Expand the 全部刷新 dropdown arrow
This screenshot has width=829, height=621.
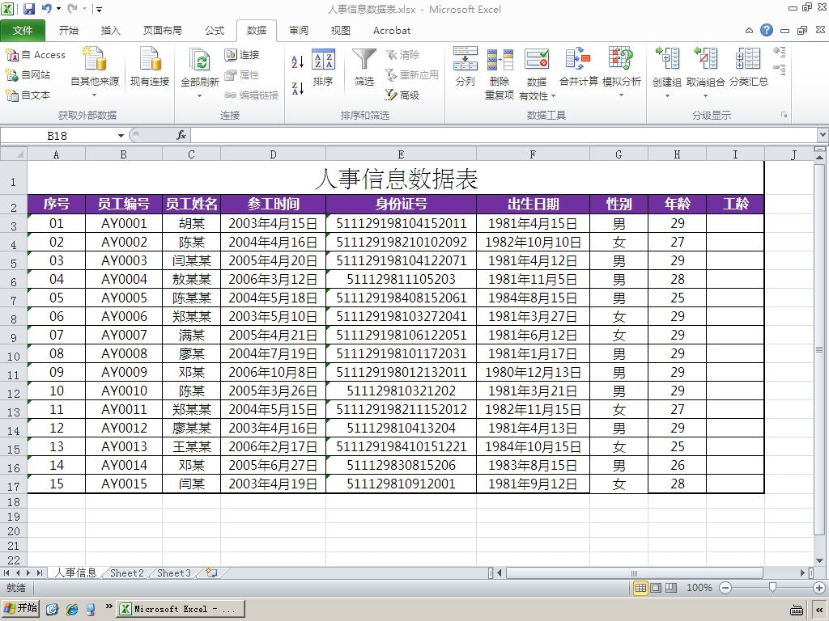click(200, 95)
